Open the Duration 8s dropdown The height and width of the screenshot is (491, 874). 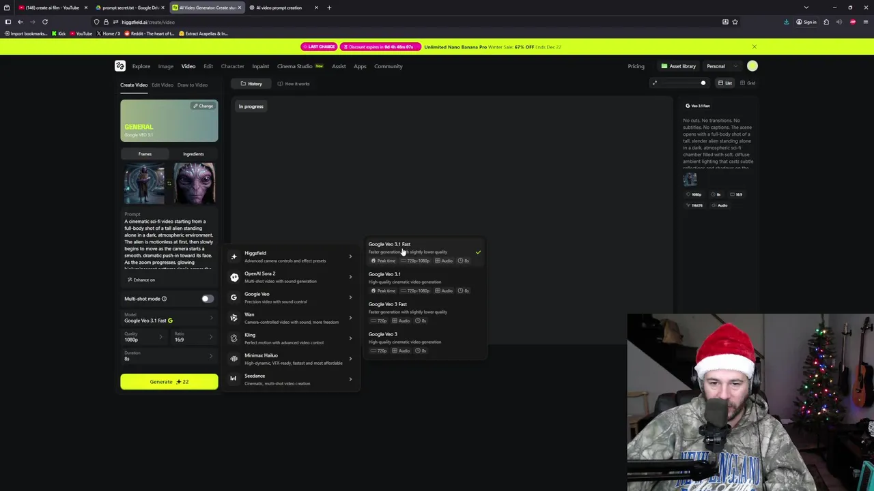pyautogui.click(x=169, y=356)
